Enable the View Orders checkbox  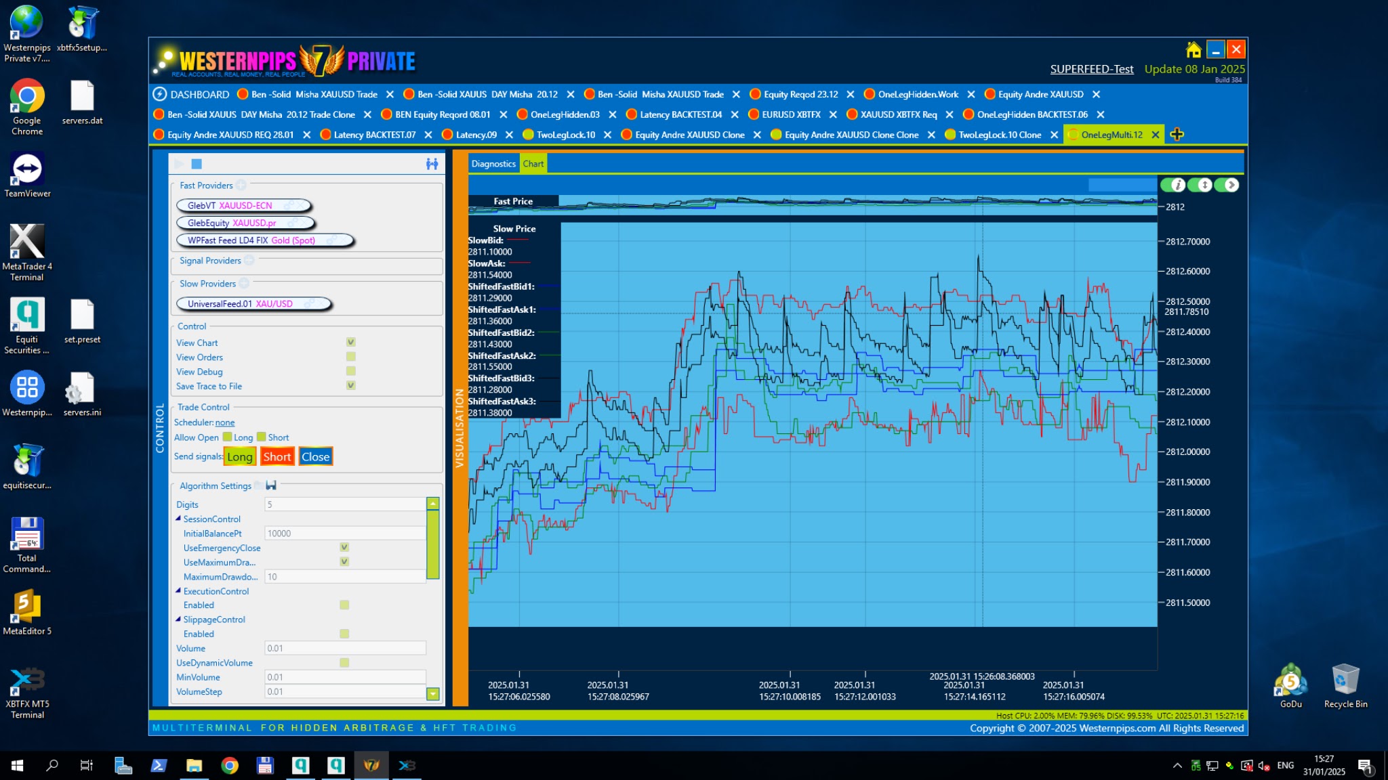[x=350, y=357]
